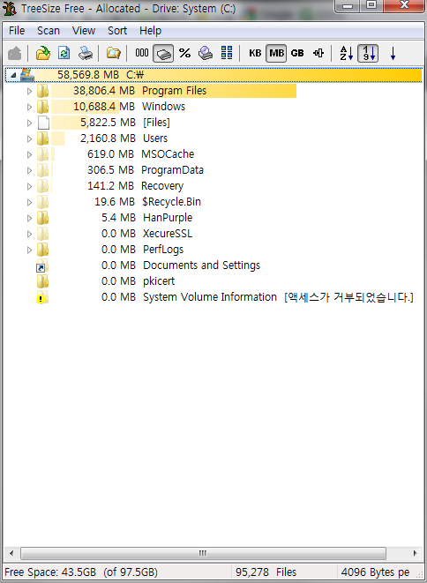The width and height of the screenshot is (427, 583).
Task: Open the select directory folder icon
Action: tap(43, 54)
